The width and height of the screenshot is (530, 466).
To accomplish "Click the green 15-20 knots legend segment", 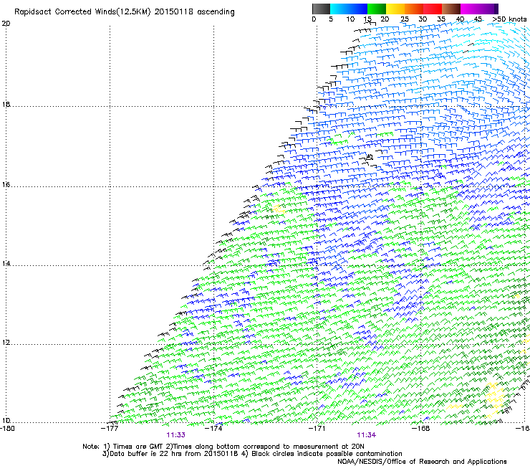I will point(377,9).
